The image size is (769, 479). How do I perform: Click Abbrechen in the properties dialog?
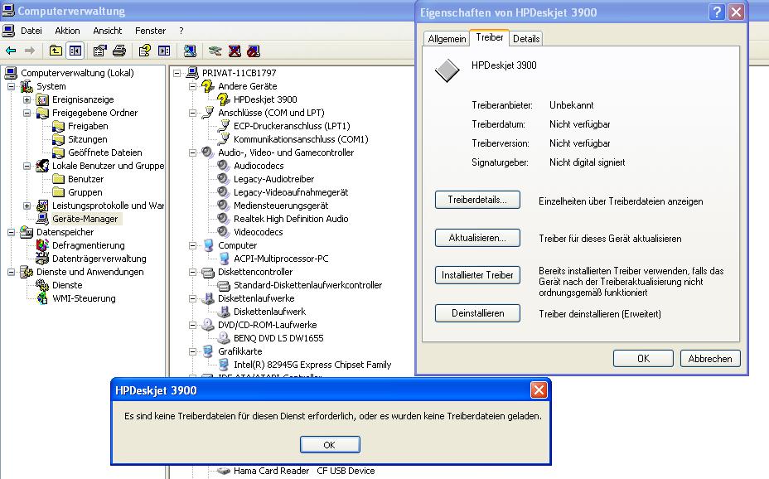tap(710, 358)
